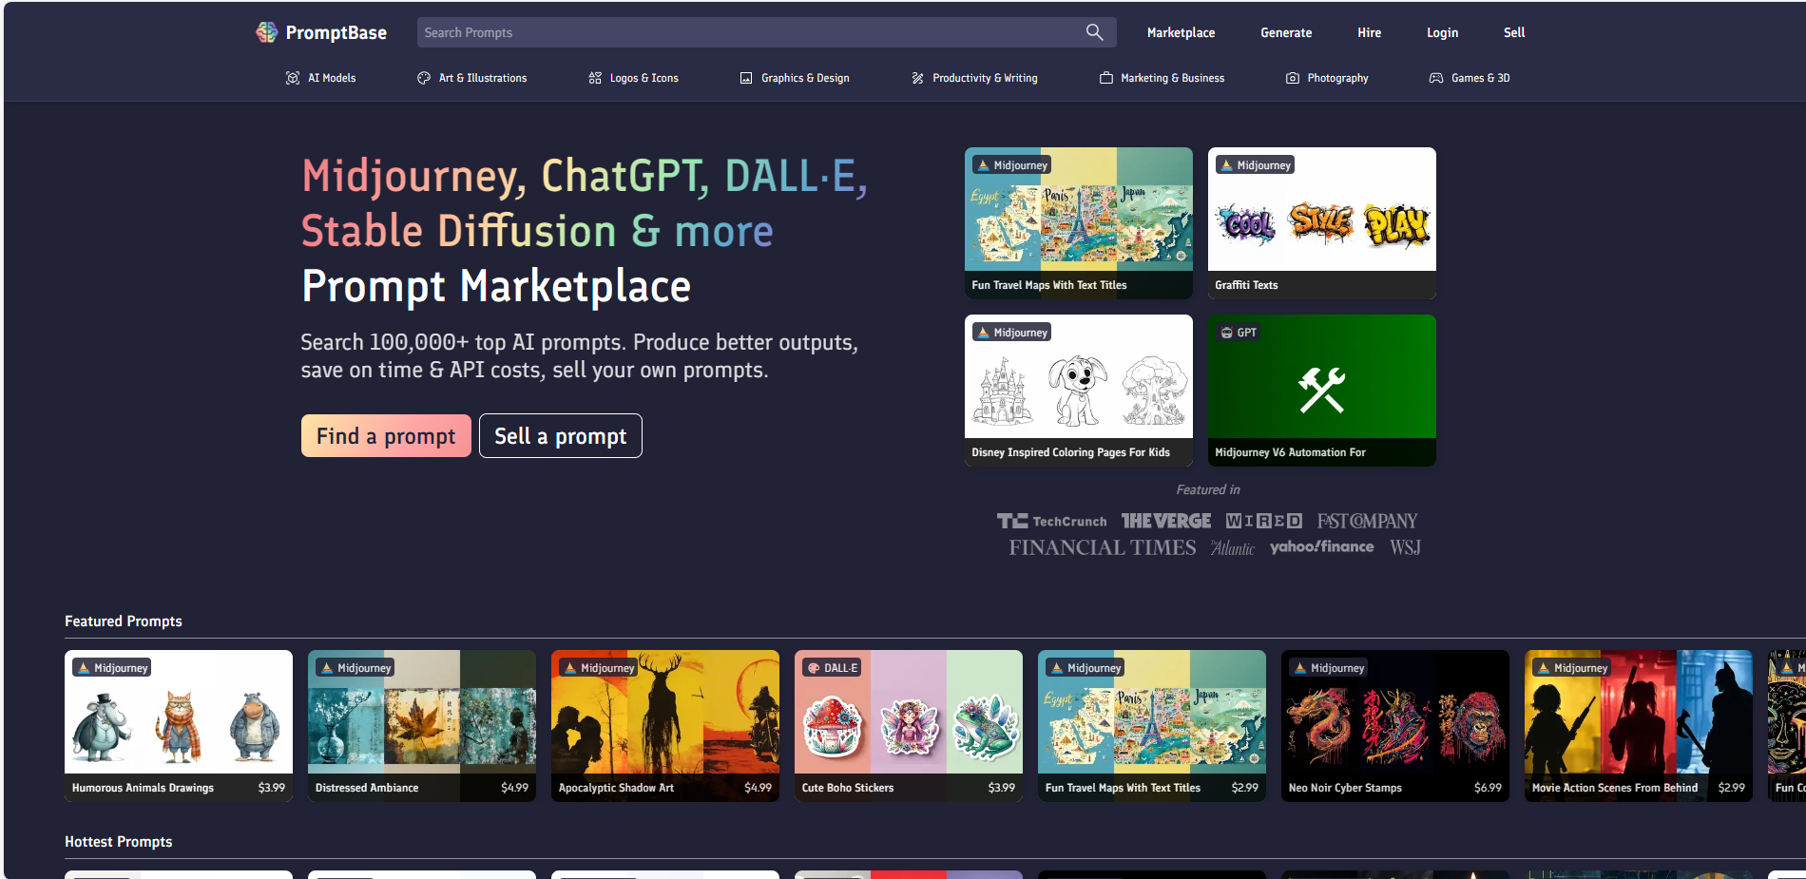This screenshot has width=1806, height=879.
Task: Click the tools icon on the GPT card
Action: pyautogui.click(x=1322, y=390)
